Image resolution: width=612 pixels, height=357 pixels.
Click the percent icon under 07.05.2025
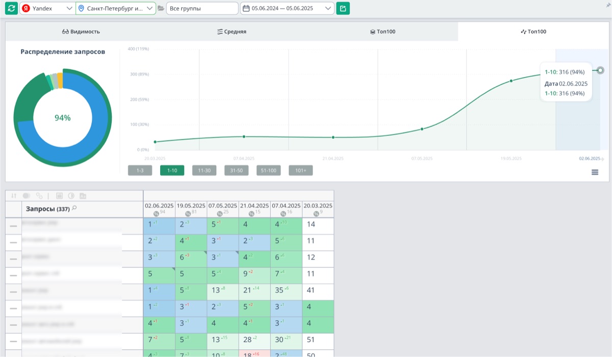pyautogui.click(x=219, y=214)
